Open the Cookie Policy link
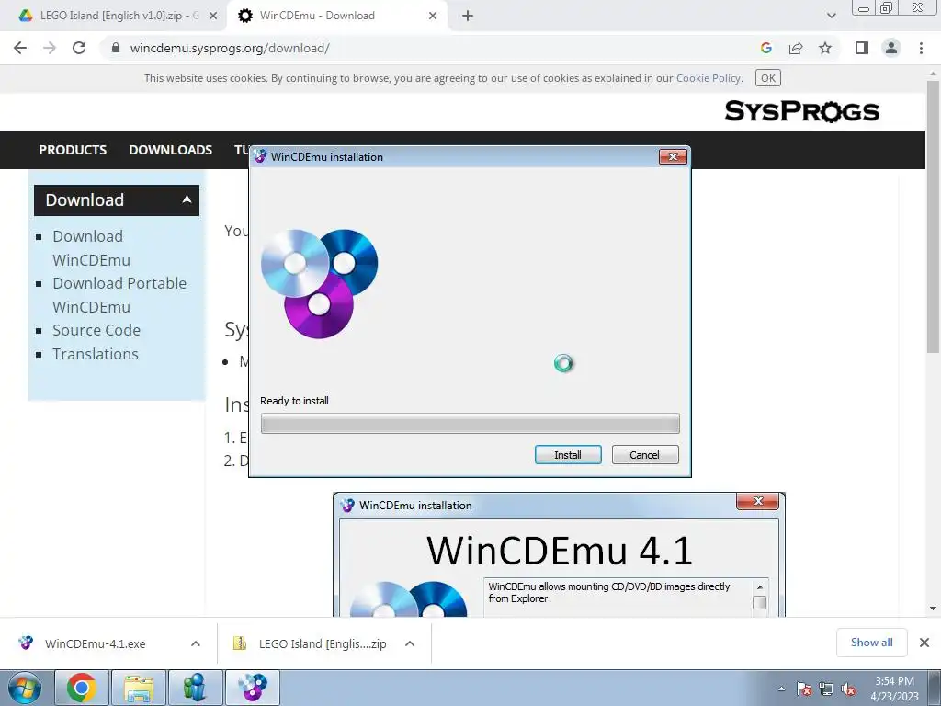 tap(709, 78)
